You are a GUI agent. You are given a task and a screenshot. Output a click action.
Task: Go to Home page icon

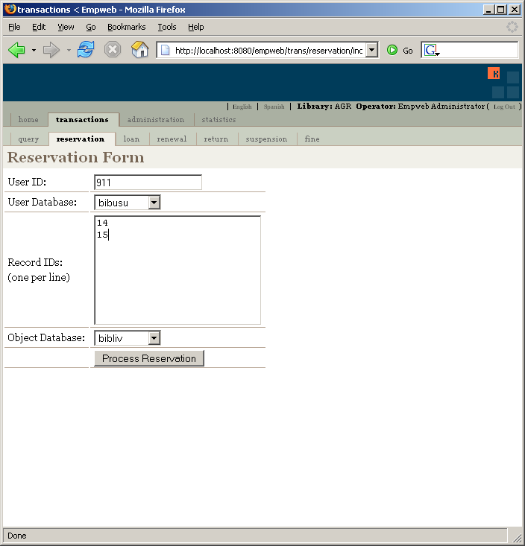tap(140, 49)
